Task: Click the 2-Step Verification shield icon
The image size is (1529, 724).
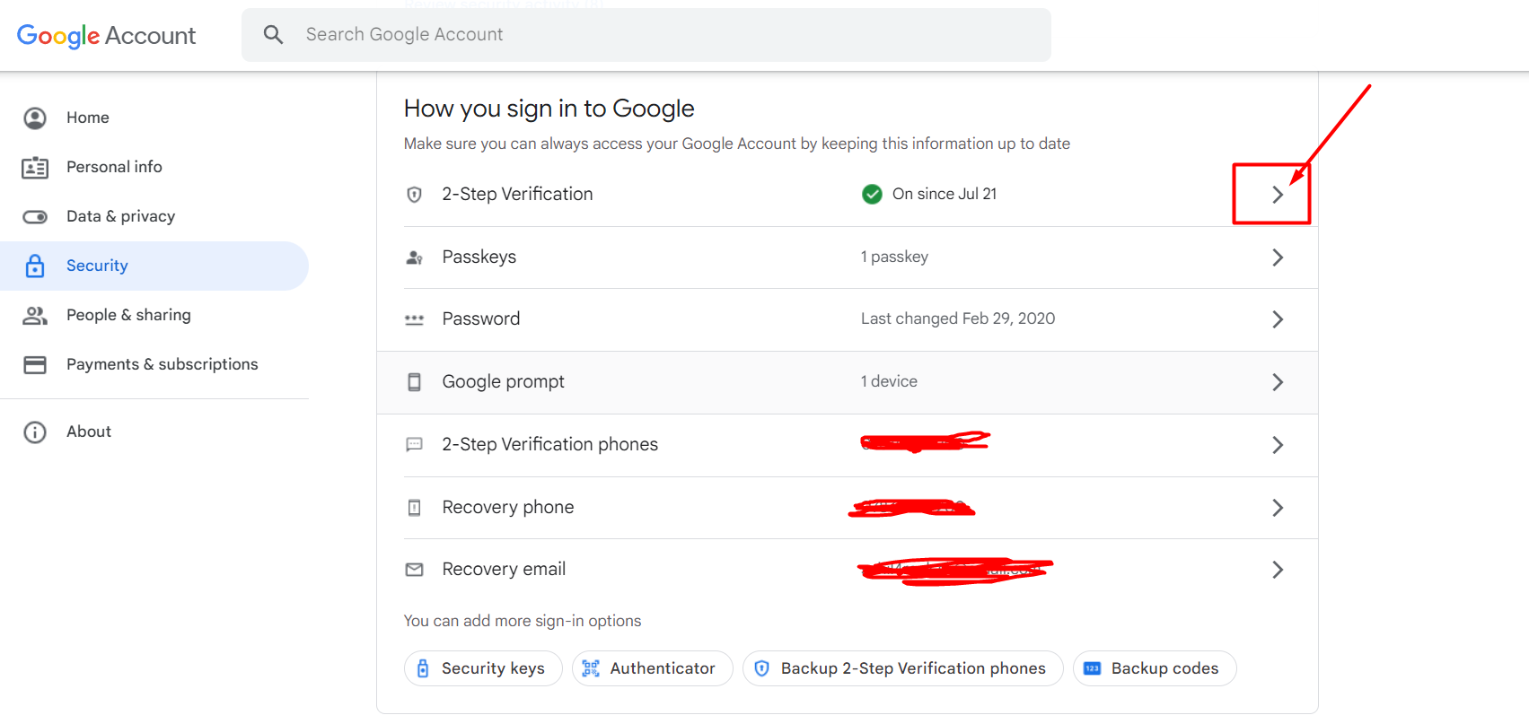Action: 414,195
